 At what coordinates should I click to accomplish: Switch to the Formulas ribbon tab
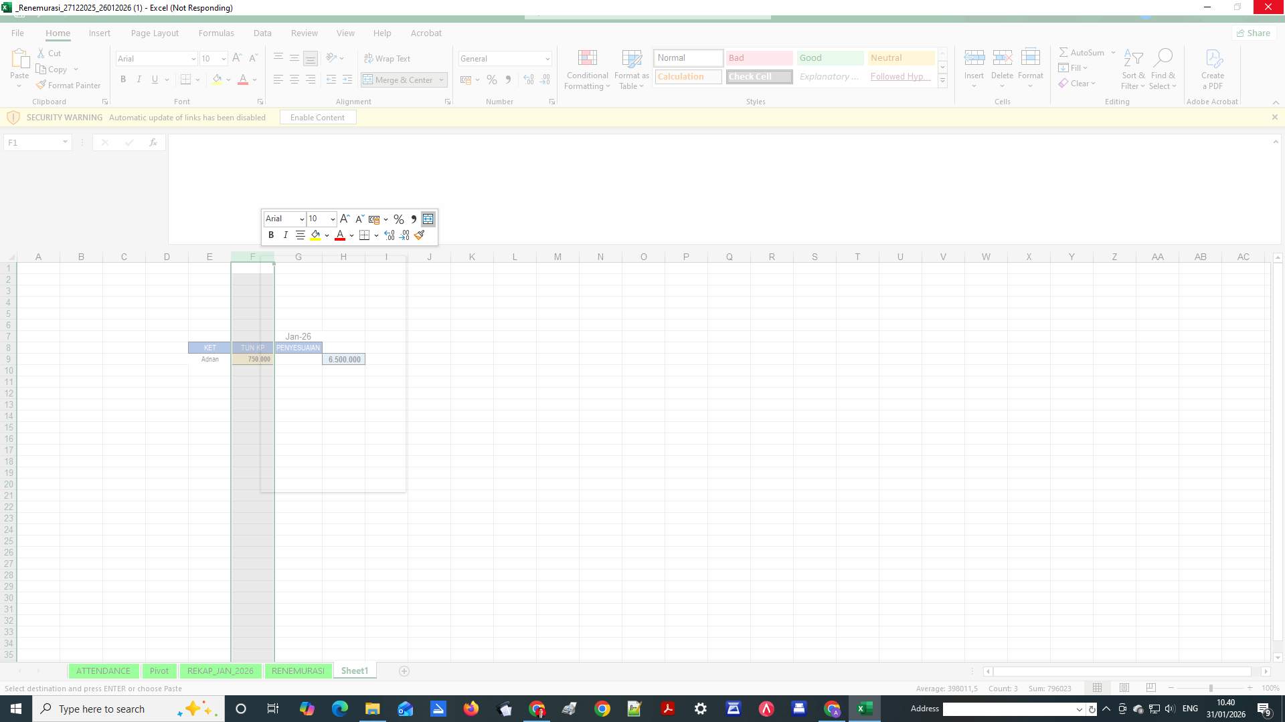216,32
